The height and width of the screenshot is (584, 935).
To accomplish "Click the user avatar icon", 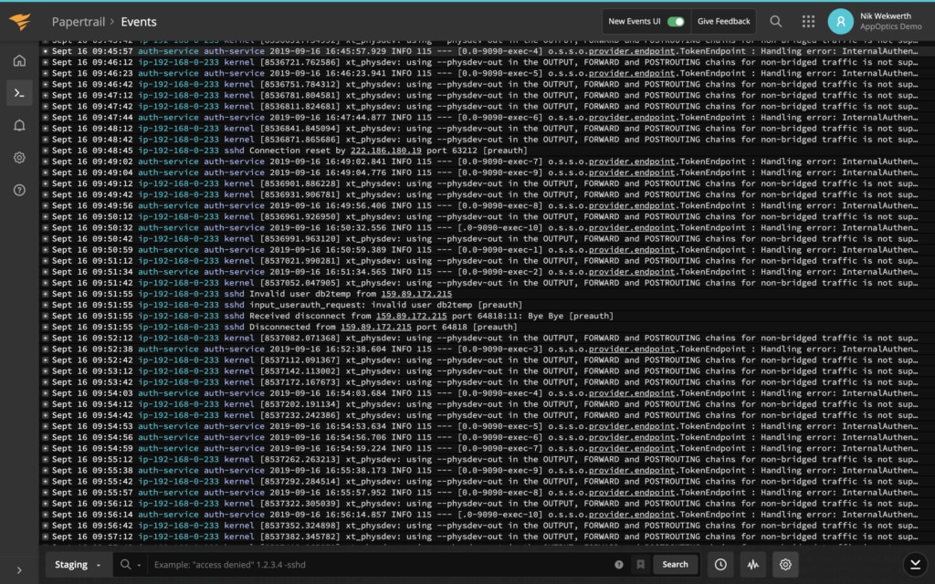I will click(840, 22).
